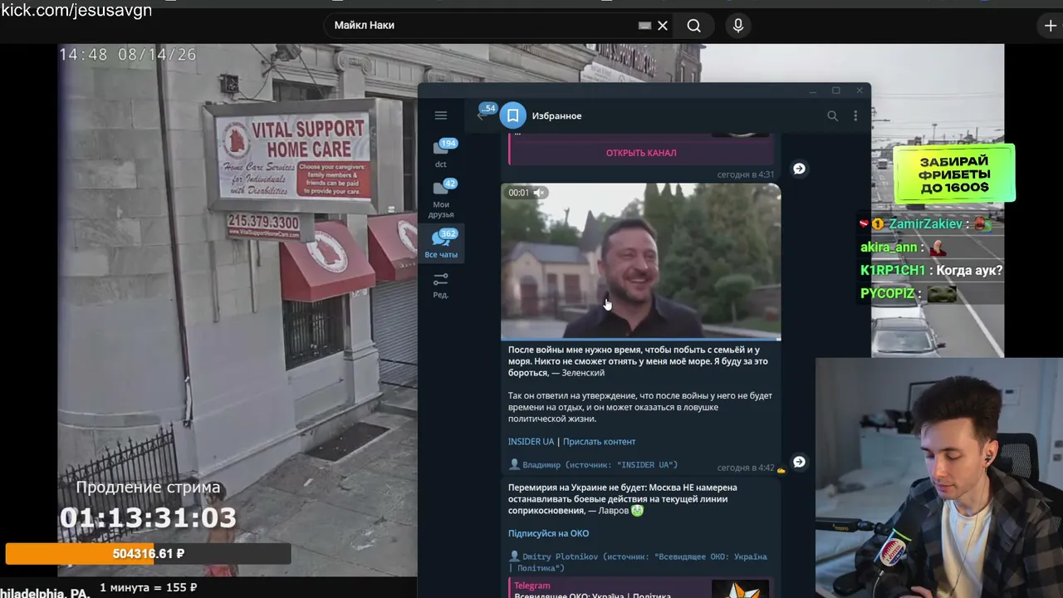Click the donation progress bar 504316.61 ₽
Image resolution: width=1063 pixels, height=598 pixels.
click(148, 554)
